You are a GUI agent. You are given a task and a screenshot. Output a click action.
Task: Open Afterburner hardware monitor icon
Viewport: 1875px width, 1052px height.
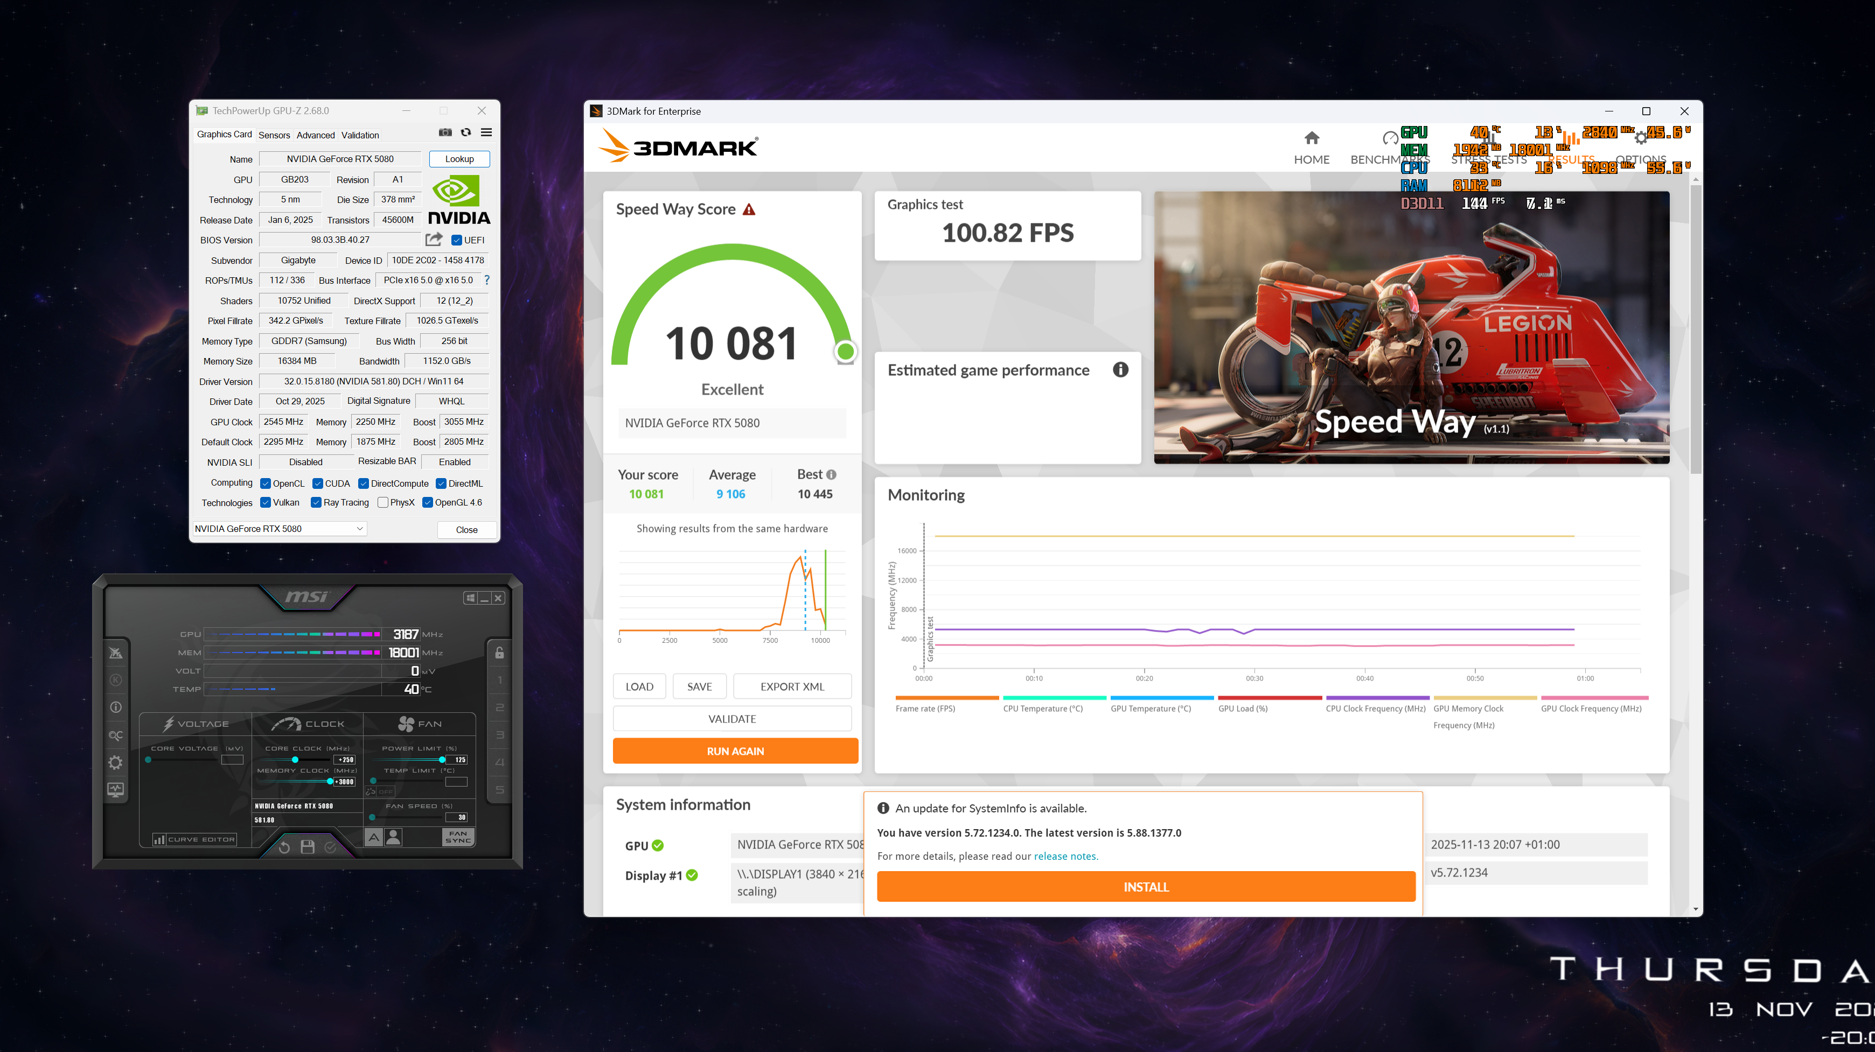[116, 789]
